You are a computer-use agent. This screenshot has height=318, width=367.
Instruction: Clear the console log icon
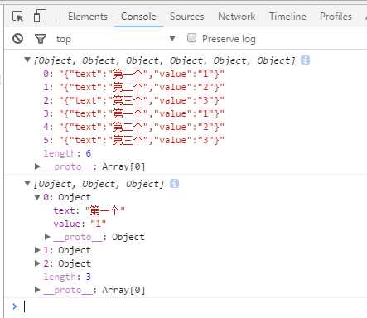18,39
